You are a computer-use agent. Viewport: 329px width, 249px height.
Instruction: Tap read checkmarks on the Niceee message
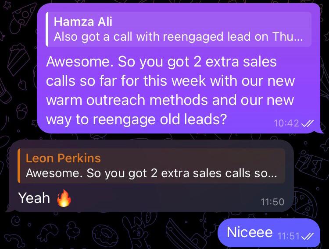tap(307, 236)
